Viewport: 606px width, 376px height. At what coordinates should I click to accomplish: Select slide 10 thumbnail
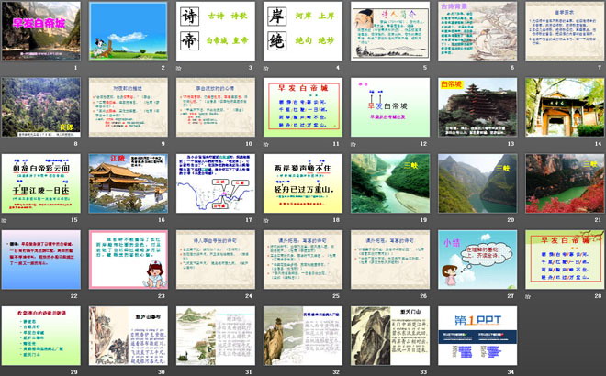(216, 107)
